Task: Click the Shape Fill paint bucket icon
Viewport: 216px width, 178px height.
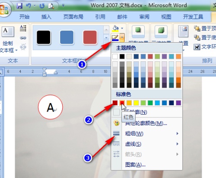Action: pyautogui.click(x=115, y=28)
